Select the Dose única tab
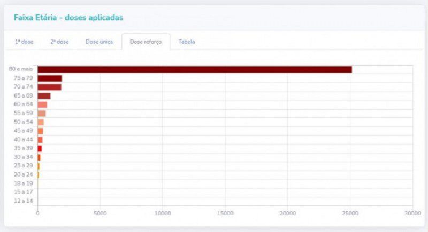 99,42
